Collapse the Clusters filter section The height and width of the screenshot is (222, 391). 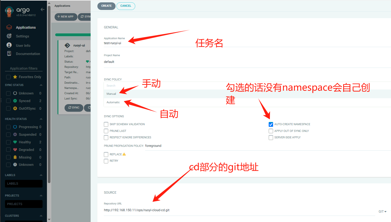tap(41, 216)
